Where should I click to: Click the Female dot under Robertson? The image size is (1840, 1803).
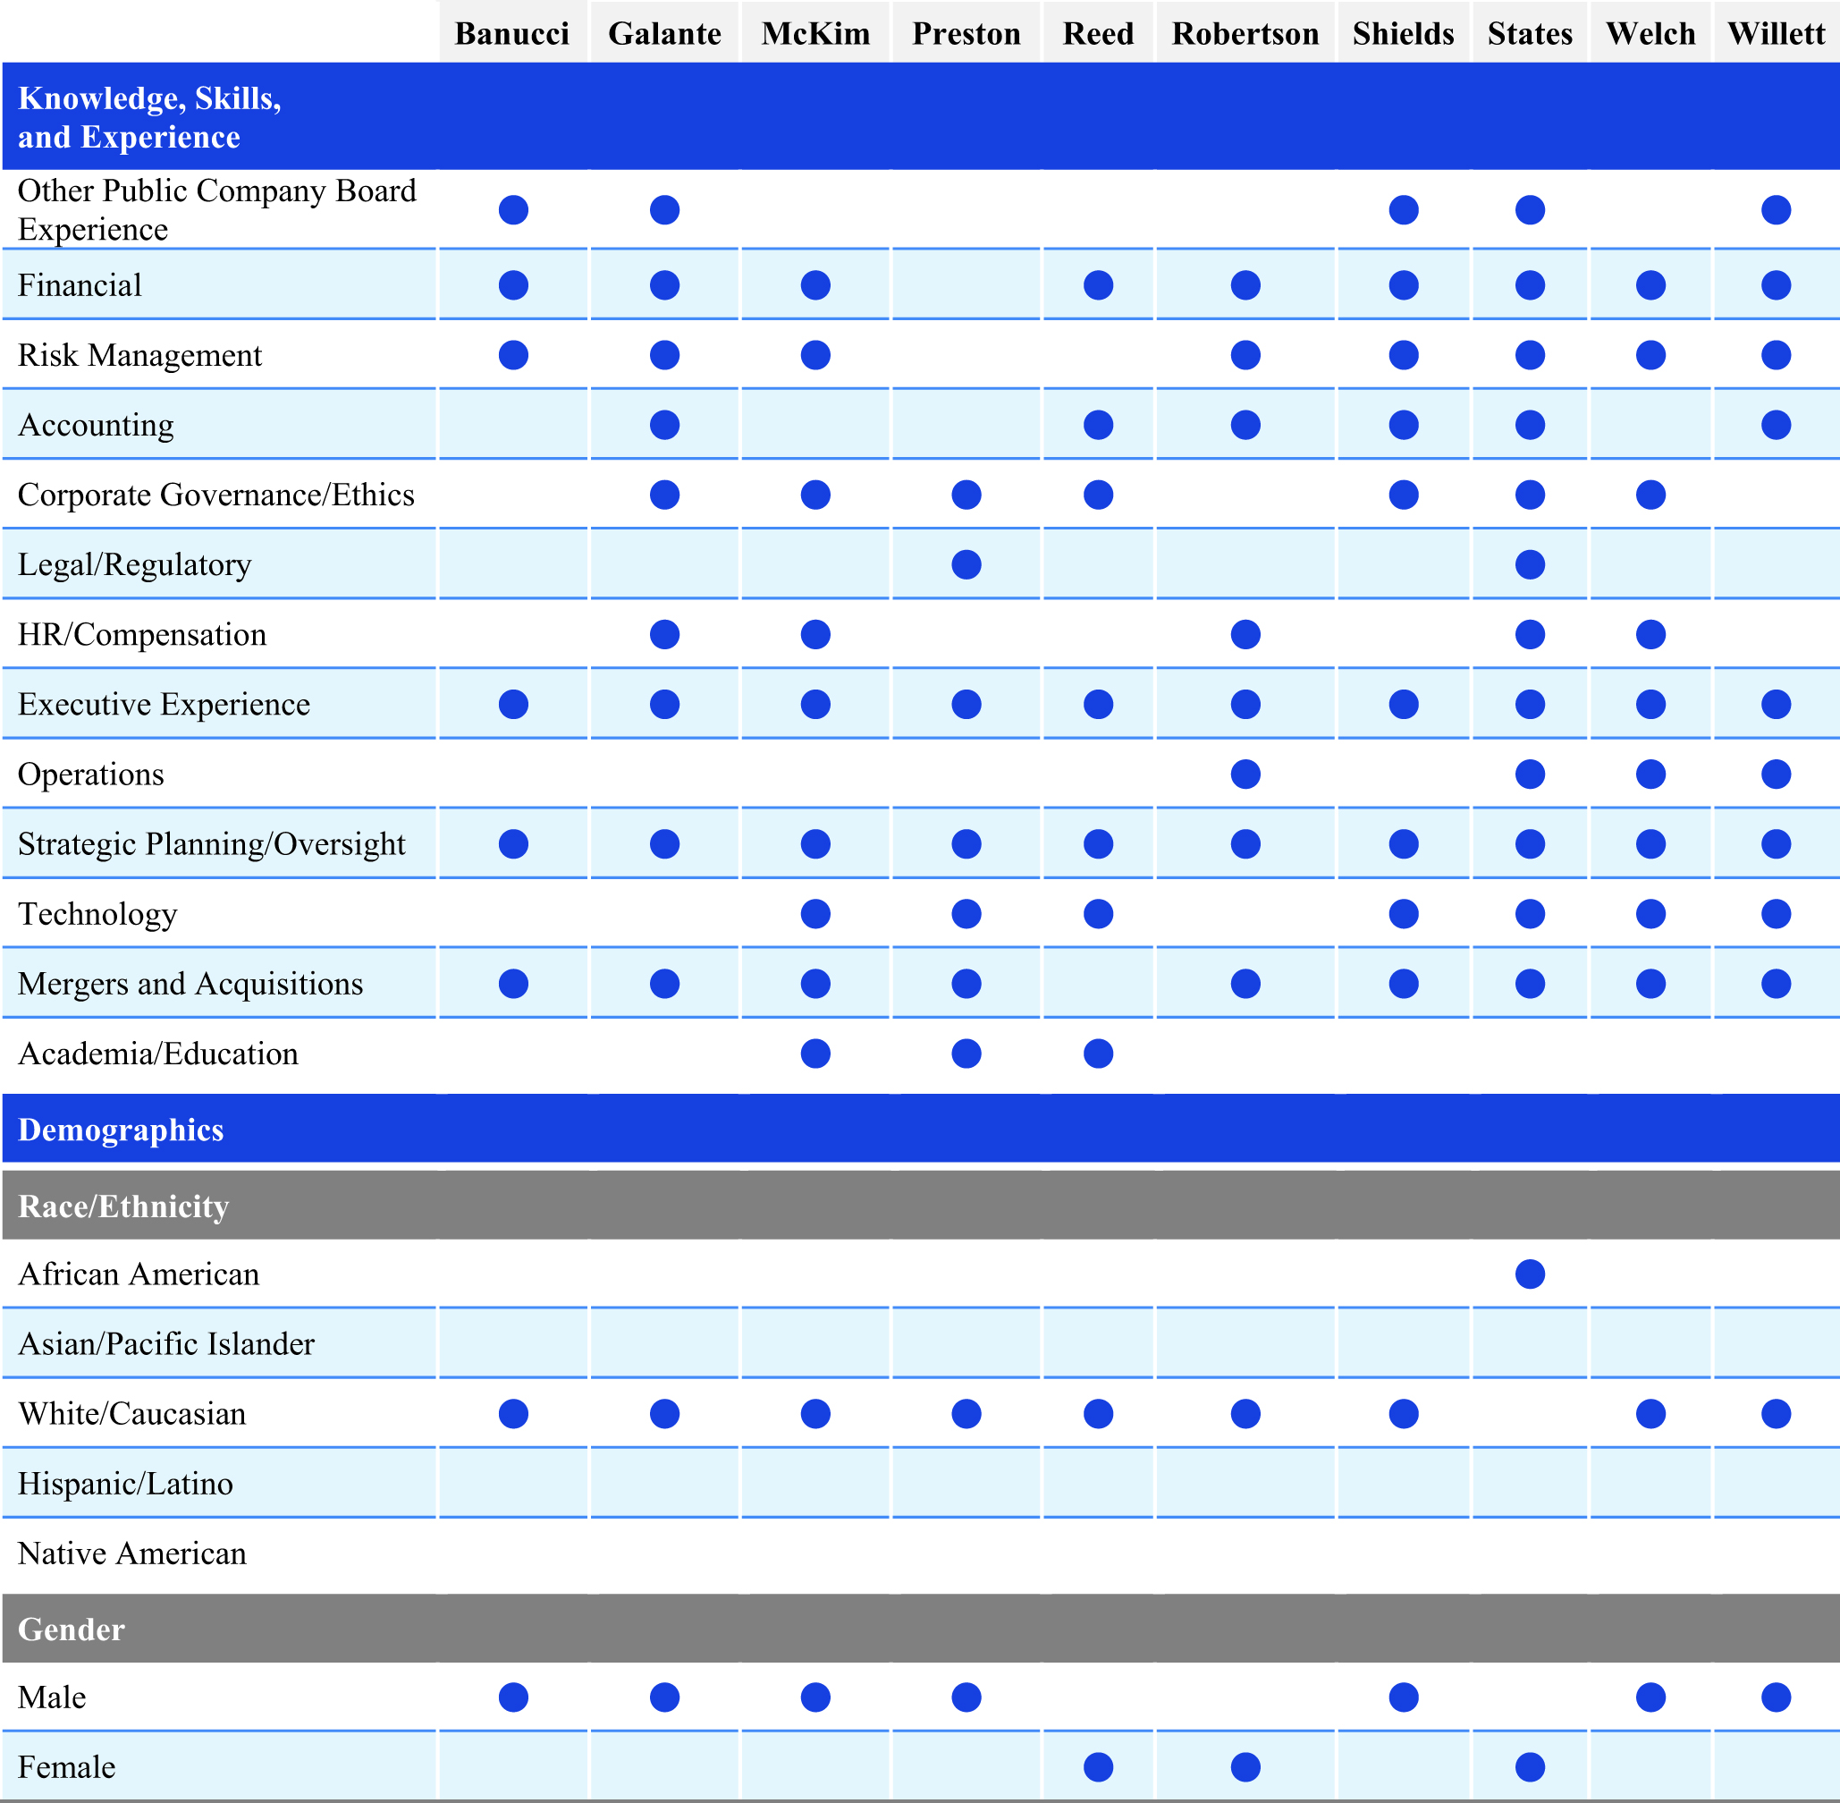1245,1766
